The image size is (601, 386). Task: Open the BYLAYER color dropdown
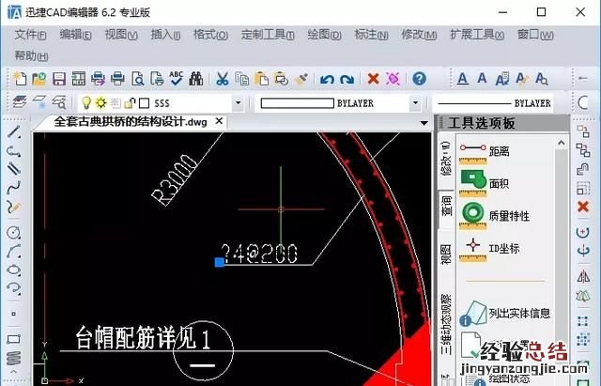(415, 102)
